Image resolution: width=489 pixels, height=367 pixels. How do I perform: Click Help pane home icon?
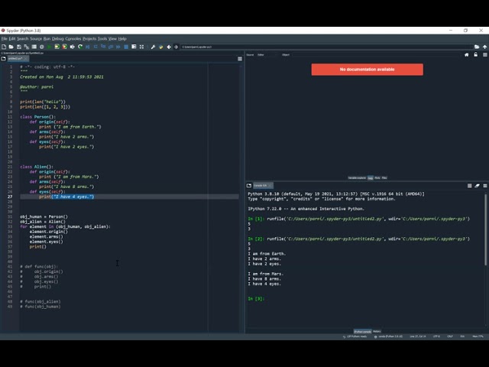(x=467, y=54)
